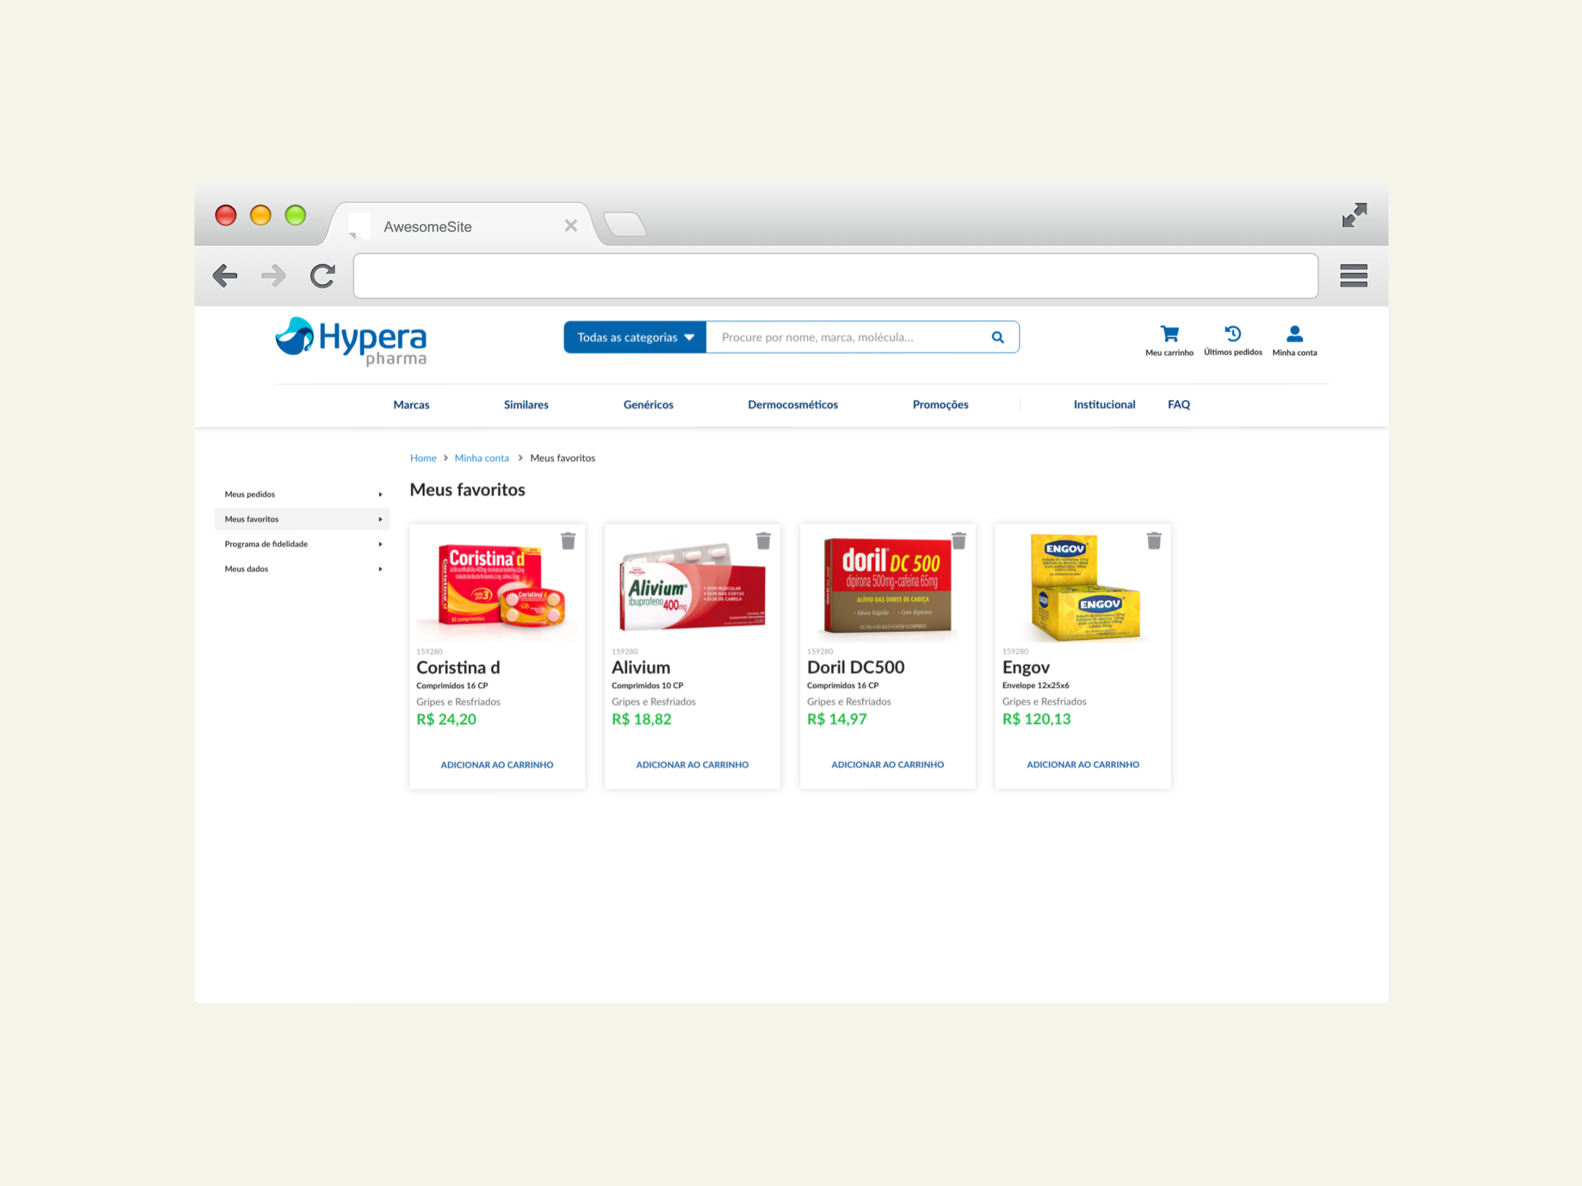Go to the Promoções menu item
The image size is (1582, 1186).
tap(940, 405)
